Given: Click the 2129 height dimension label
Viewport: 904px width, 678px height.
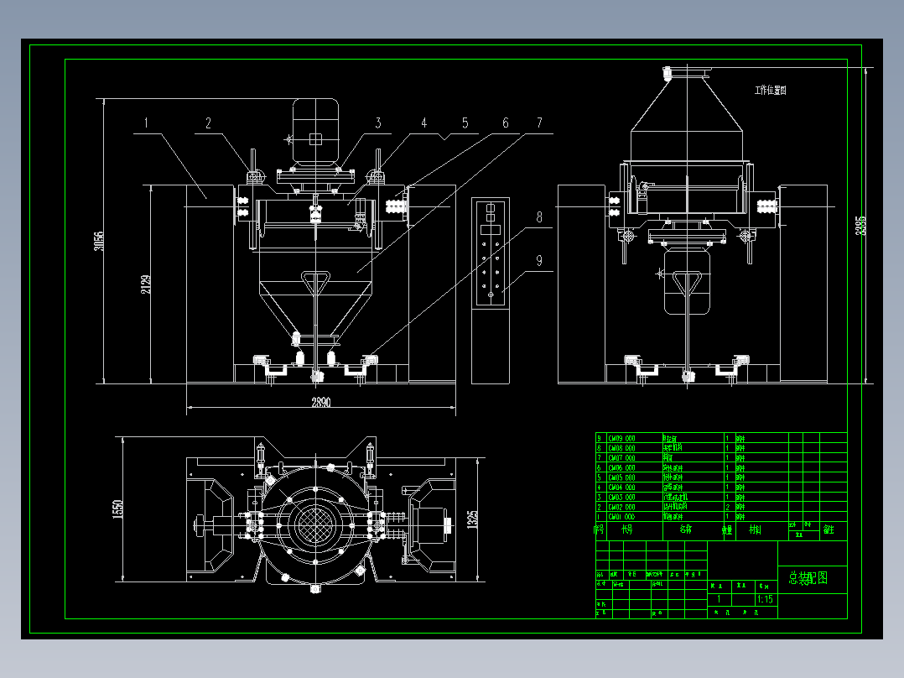Looking at the screenshot, I should [x=146, y=284].
